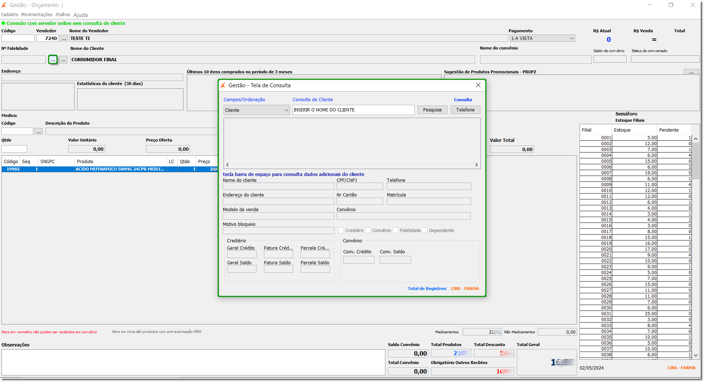Click the scroll-down arrow of the Estoque Filiais table
Screen dimensions: 704x382
696,355
